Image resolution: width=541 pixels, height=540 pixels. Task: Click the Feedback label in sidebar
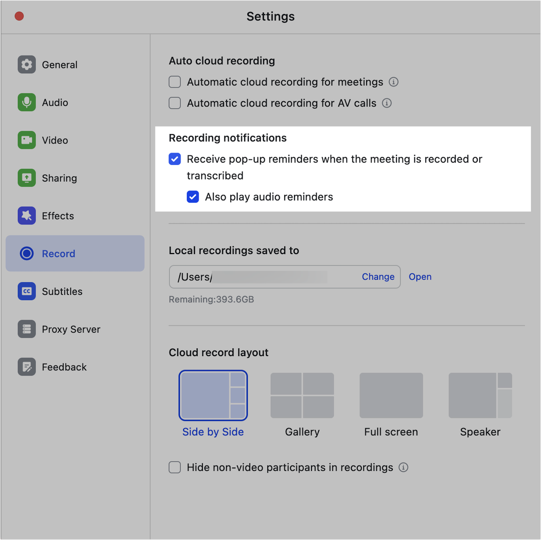[x=64, y=367]
